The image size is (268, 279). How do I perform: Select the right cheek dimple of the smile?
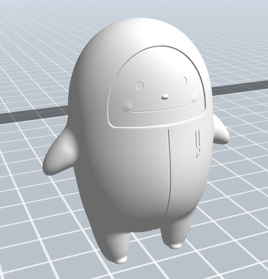[x=194, y=96]
